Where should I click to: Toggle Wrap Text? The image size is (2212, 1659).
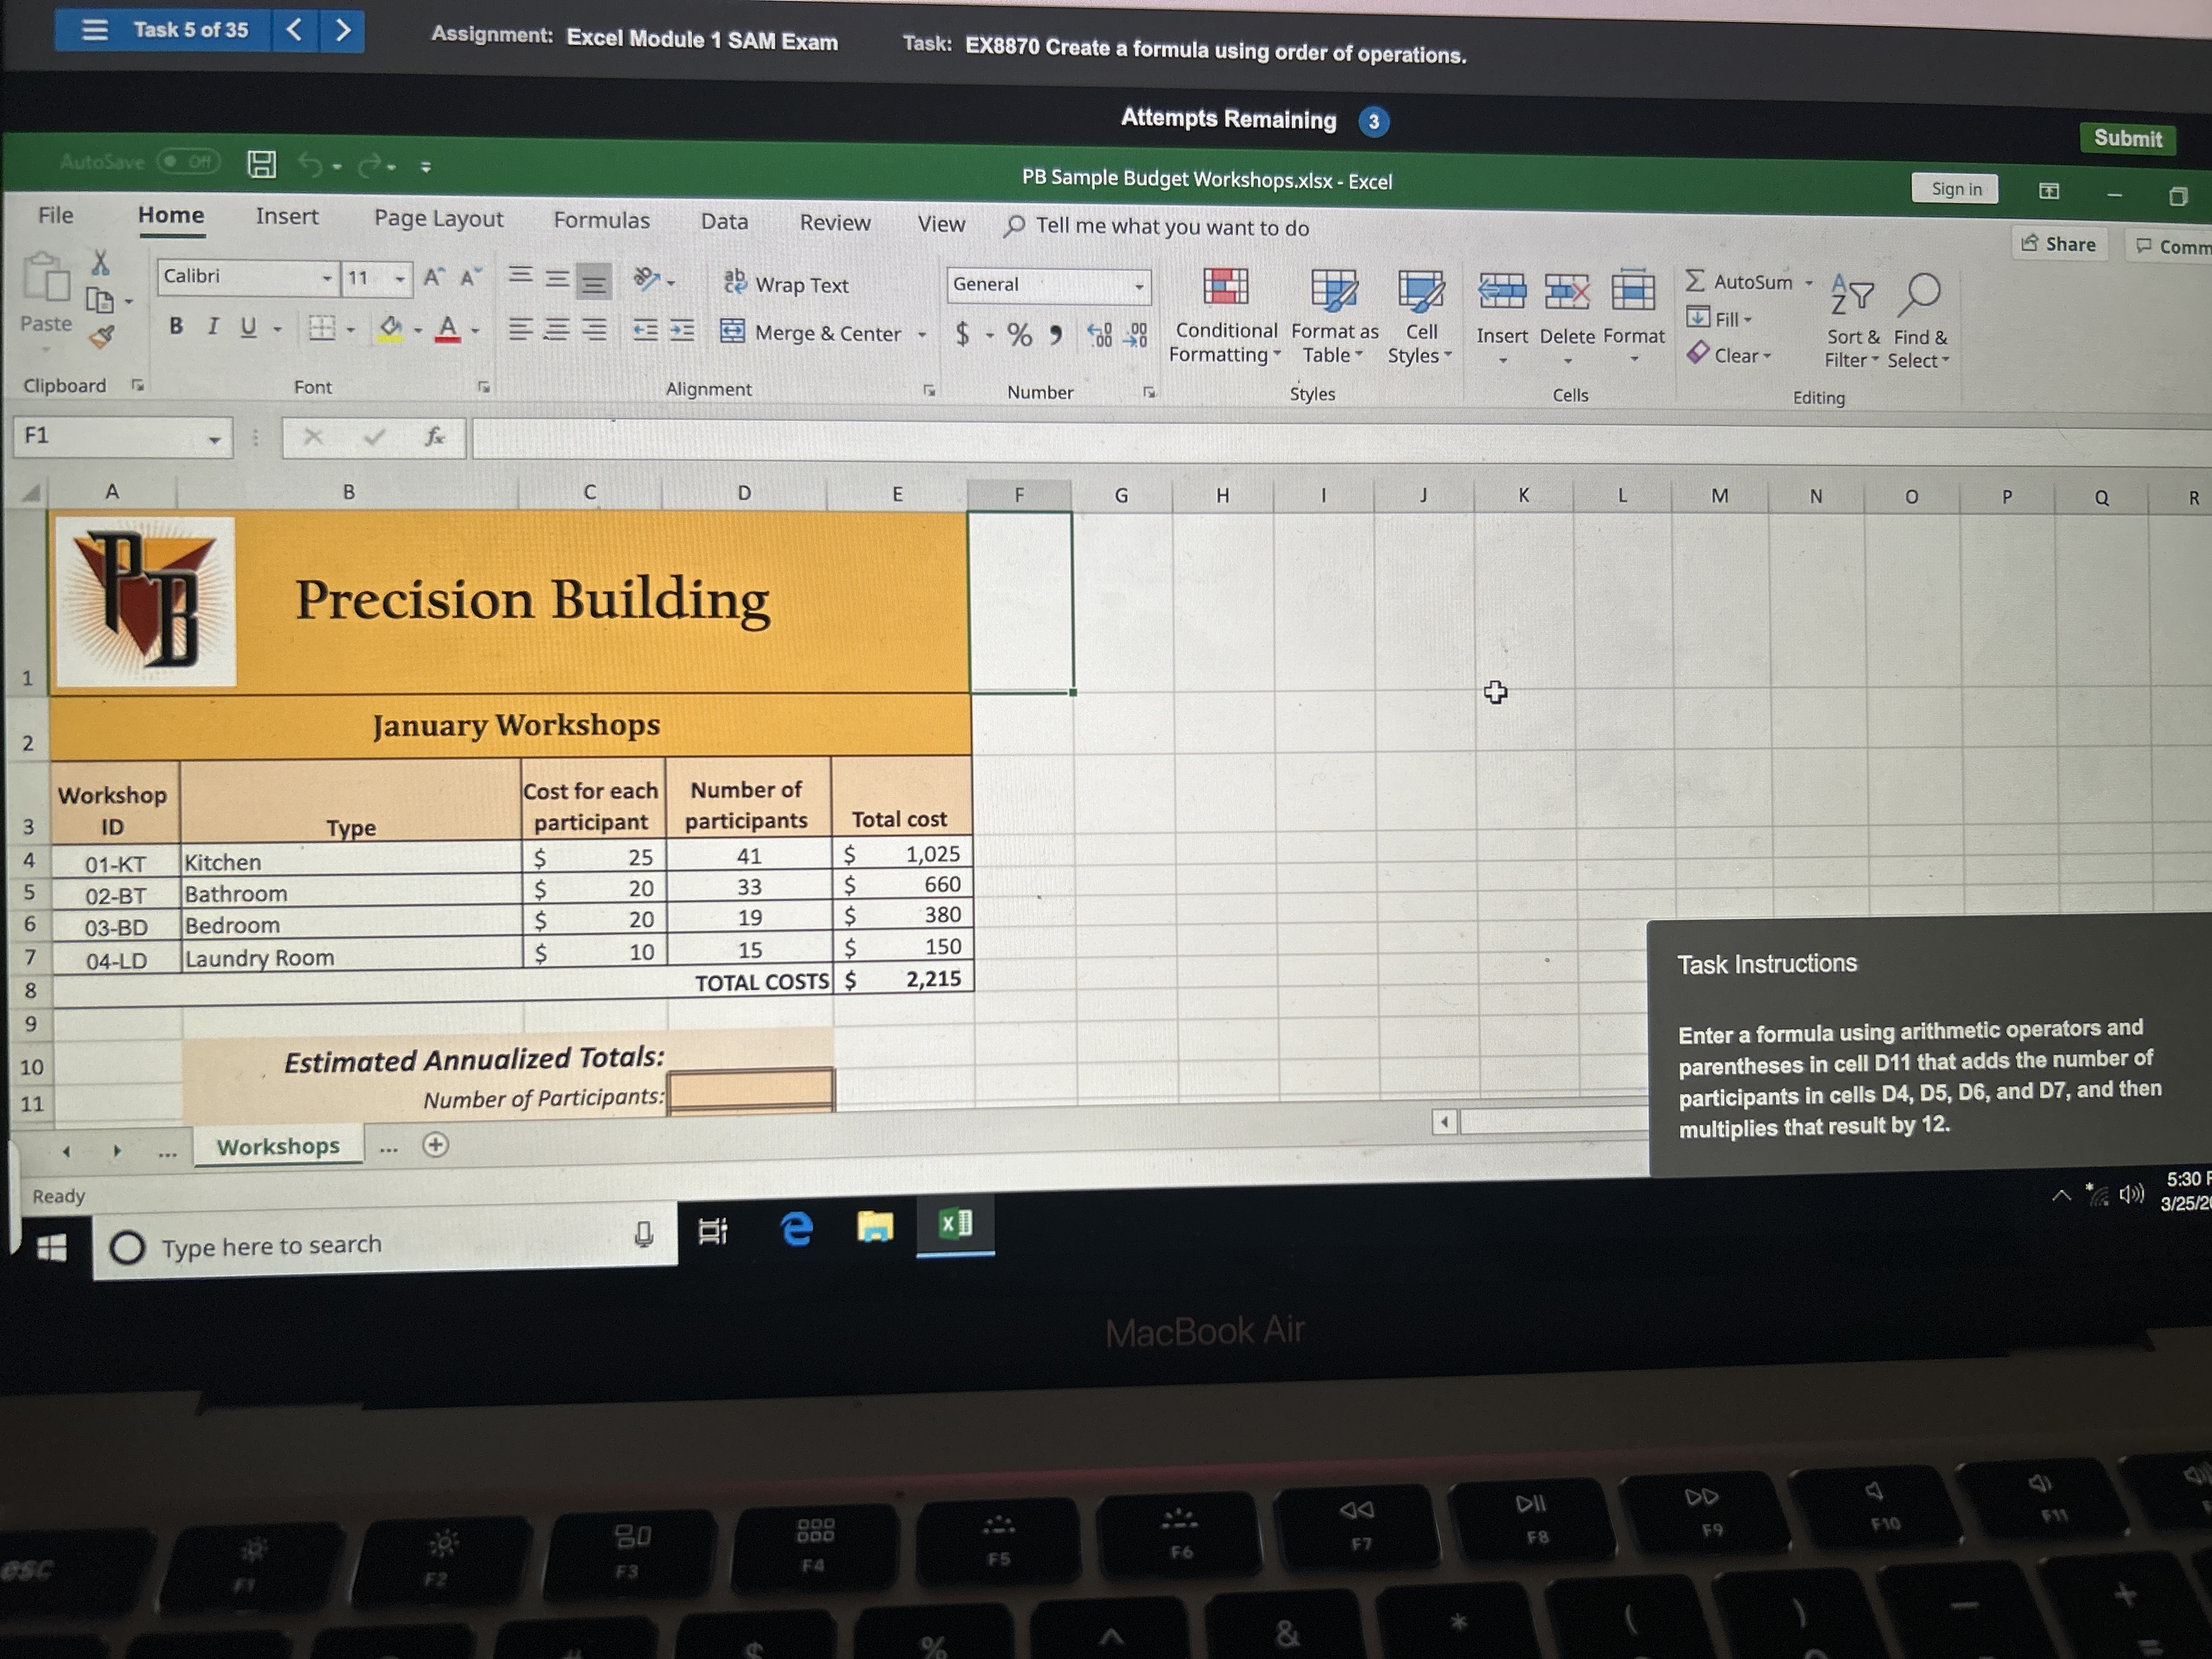point(786,284)
